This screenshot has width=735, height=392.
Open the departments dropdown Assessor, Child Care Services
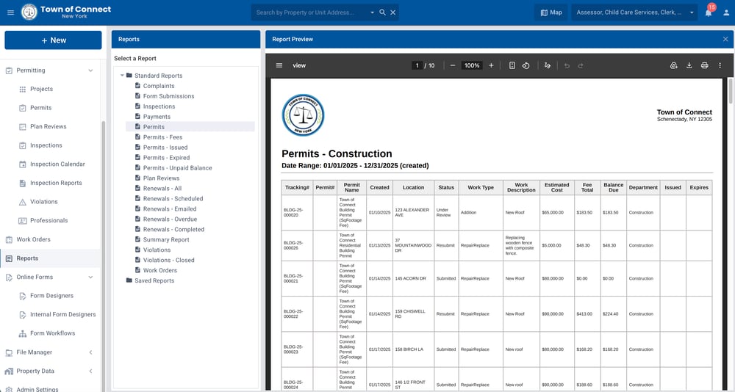[635, 12]
